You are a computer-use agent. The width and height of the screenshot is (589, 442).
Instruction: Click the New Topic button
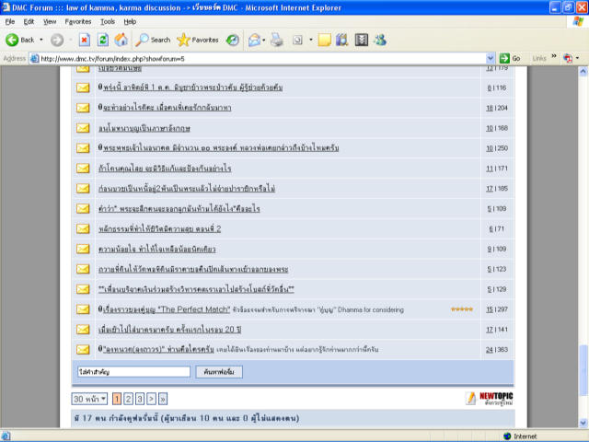(x=483, y=398)
